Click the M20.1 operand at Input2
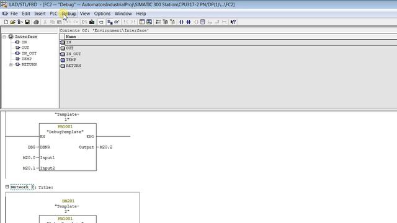397x223 pixels. (29, 168)
